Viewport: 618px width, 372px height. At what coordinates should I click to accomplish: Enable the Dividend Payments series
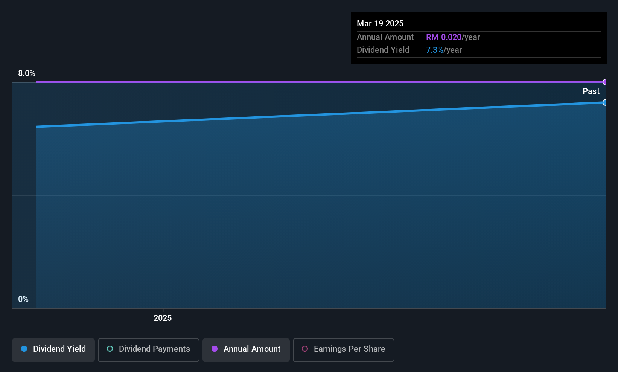pyautogui.click(x=149, y=350)
